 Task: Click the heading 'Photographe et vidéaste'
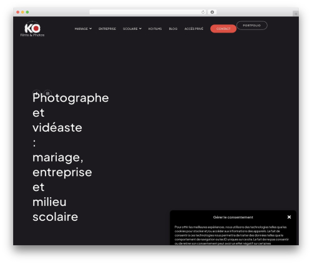pyautogui.click(x=71, y=112)
